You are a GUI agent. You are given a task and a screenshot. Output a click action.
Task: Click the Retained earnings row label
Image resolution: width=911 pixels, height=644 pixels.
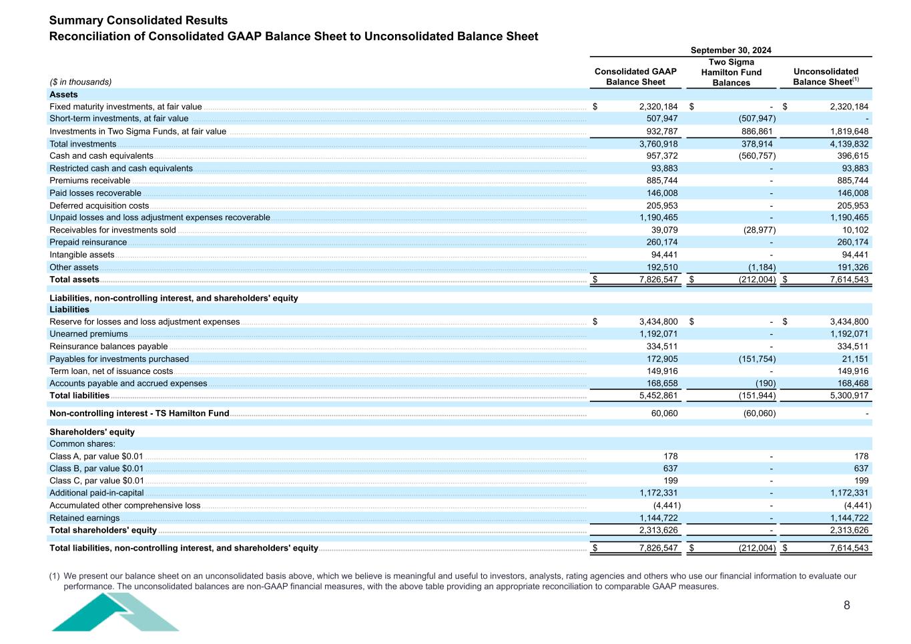(x=84, y=518)
